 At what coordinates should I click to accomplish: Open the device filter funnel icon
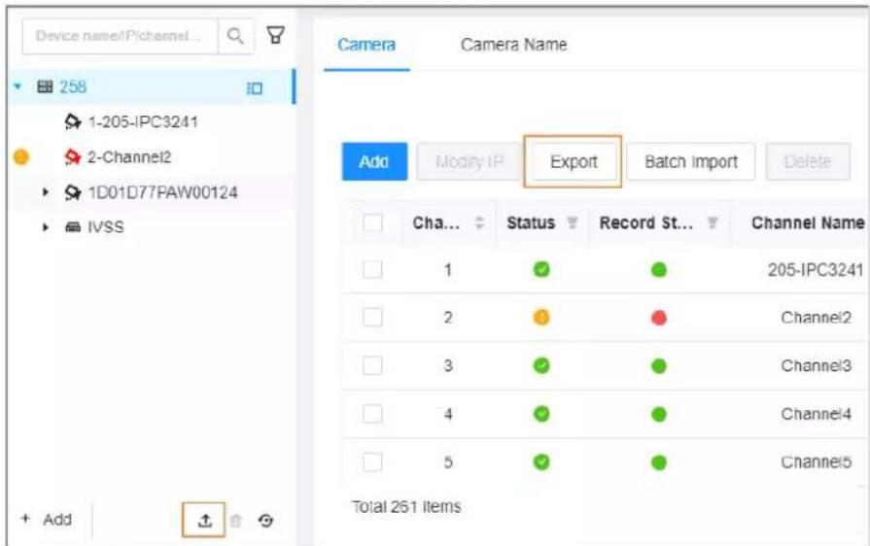click(x=275, y=35)
